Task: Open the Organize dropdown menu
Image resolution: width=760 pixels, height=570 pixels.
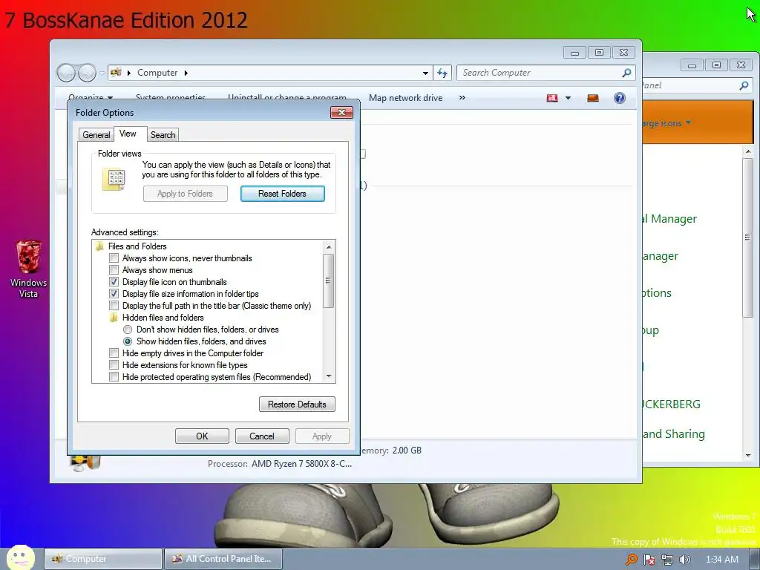Action: pos(91,97)
